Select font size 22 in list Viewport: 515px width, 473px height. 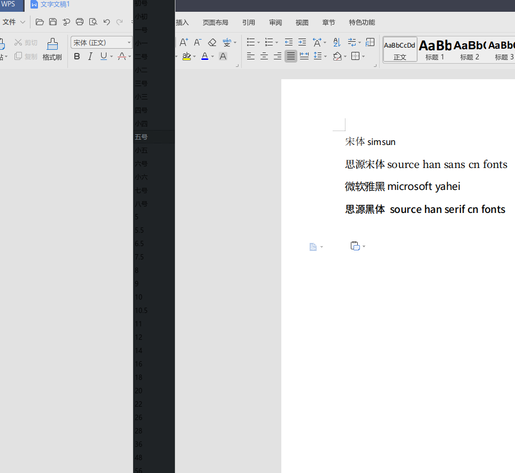click(154, 404)
